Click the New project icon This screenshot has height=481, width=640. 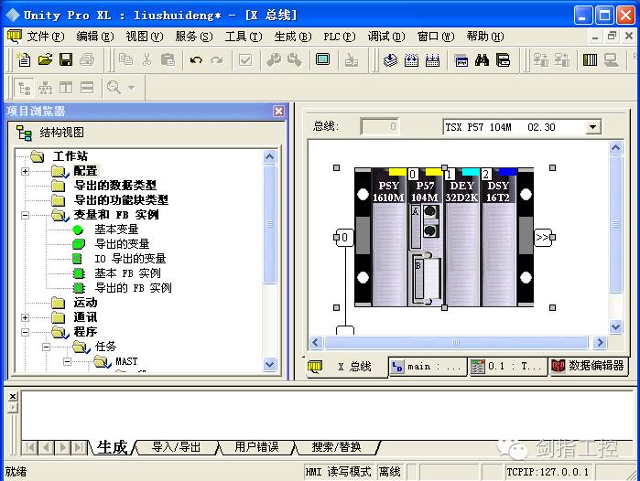click(24, 60)
